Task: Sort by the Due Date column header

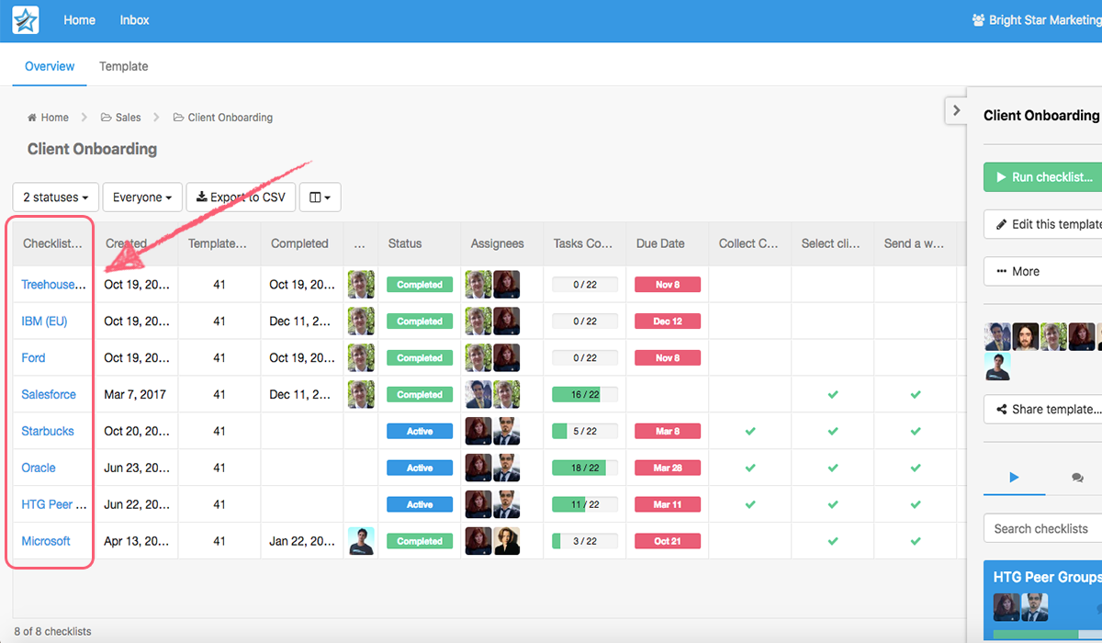Action: [667, 243]
